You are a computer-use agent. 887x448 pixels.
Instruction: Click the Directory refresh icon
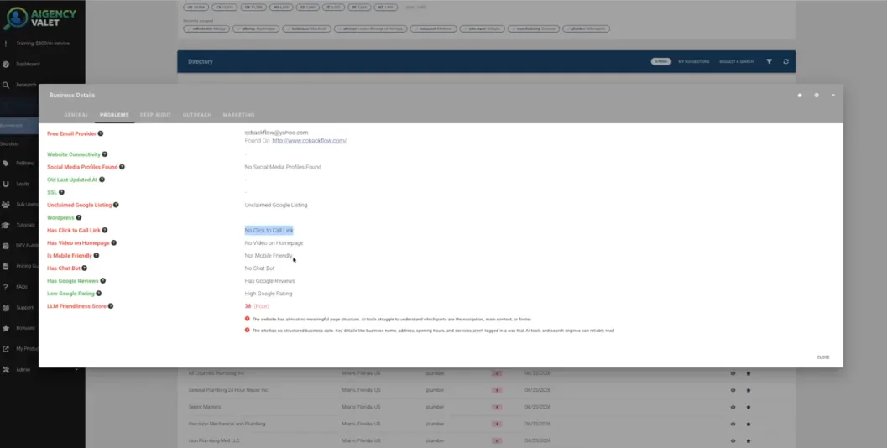tap(785, 61)
